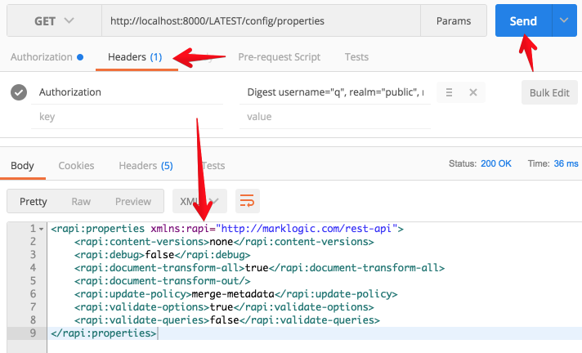
Task: Edit the Digest username header value
Action: pos(335,92)
